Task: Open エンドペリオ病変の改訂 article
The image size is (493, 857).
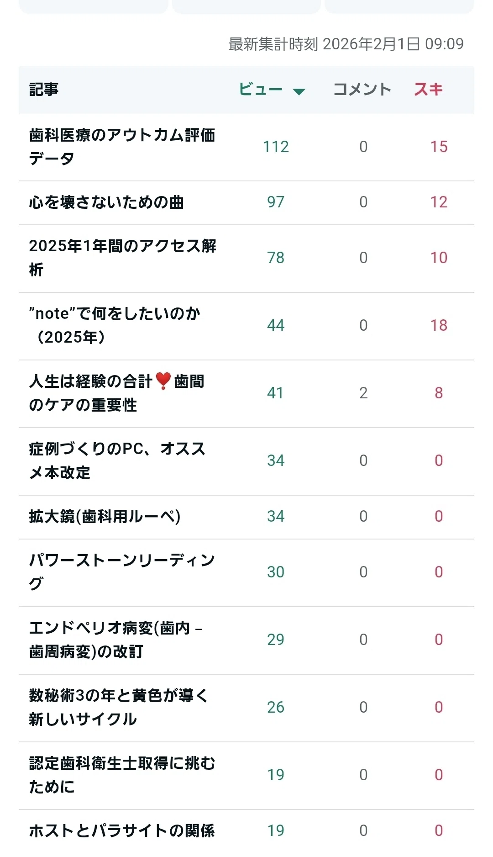Action: (x=116, y=640)
